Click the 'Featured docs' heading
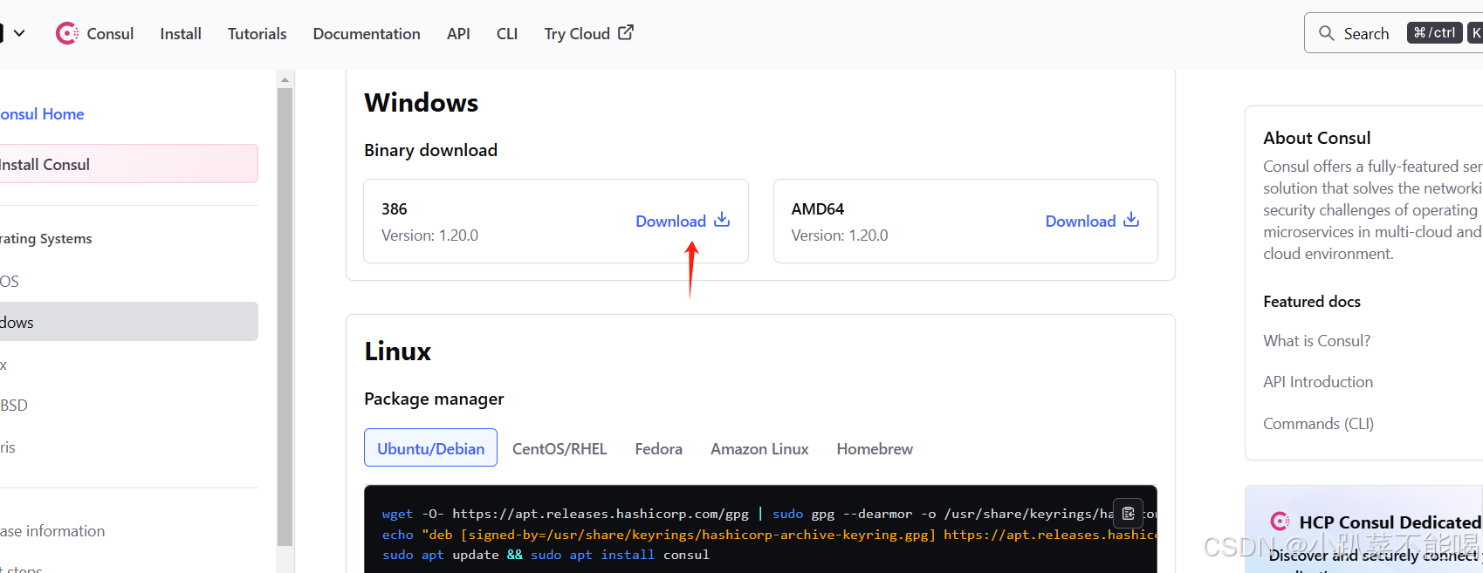Viewport: 1483px width, 573px height. point(1311,301)
